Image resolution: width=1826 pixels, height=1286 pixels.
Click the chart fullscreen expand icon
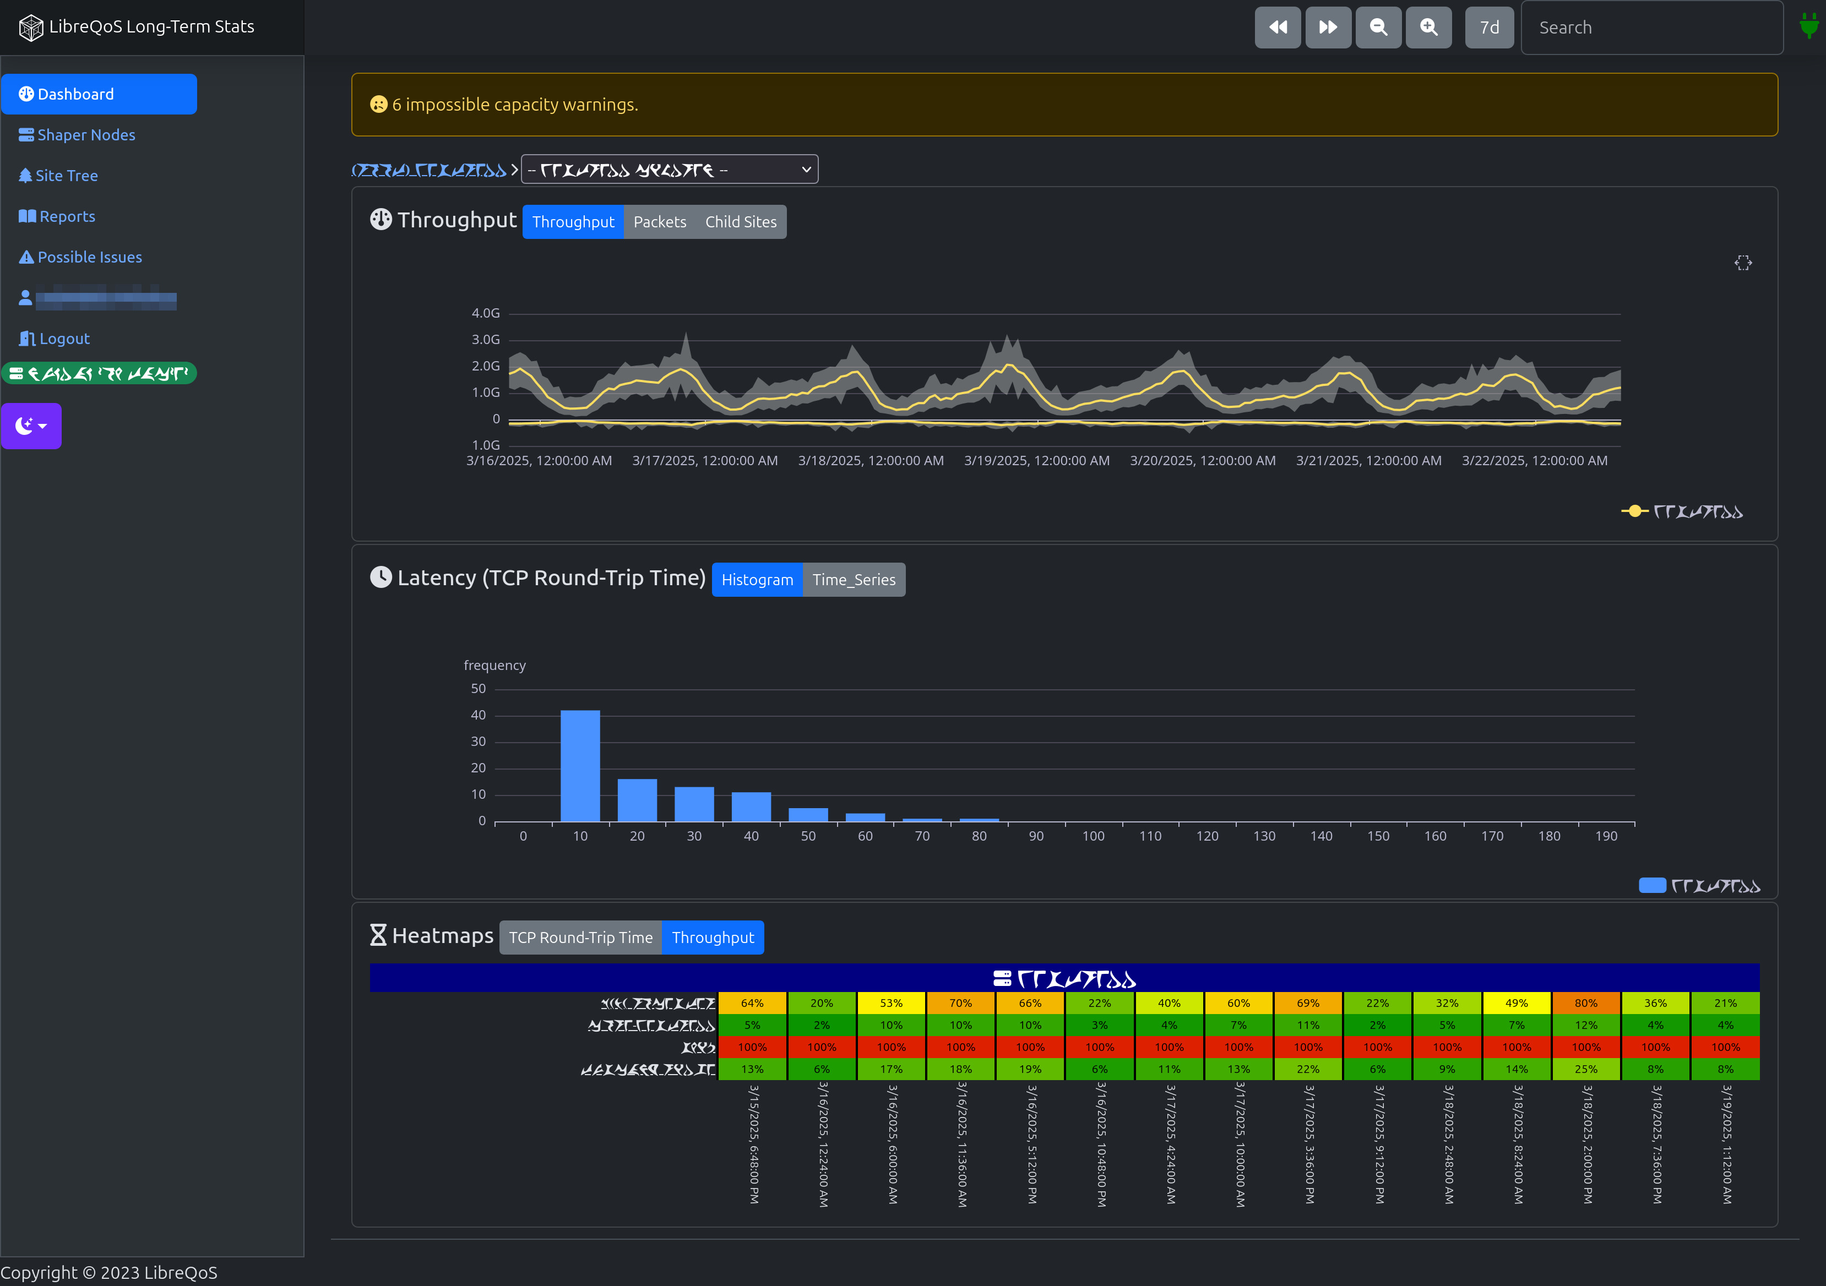(x=1742, y=263)
